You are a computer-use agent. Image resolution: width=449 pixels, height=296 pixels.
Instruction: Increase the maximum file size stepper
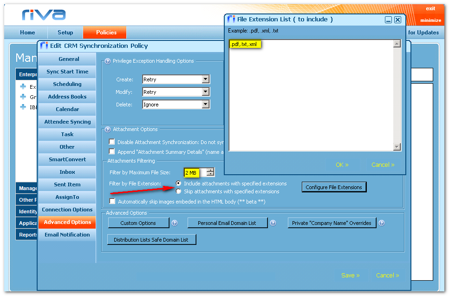pos(210,170)
